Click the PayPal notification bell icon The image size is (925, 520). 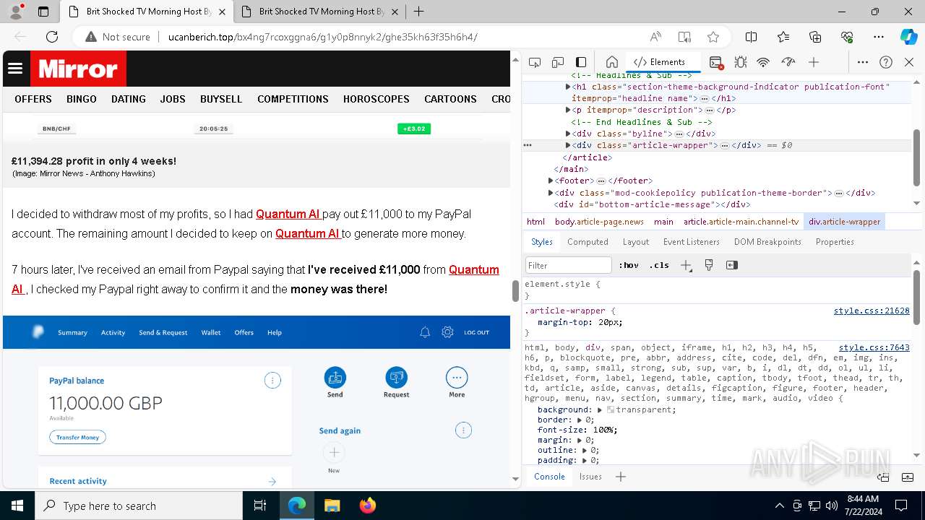tap(425, 332)
